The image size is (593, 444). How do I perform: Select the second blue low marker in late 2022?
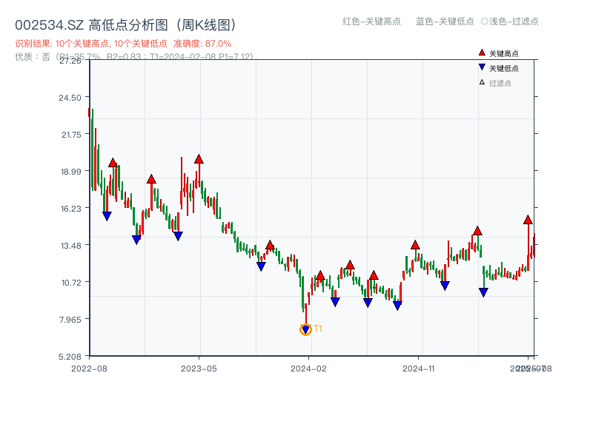[136, 240]
